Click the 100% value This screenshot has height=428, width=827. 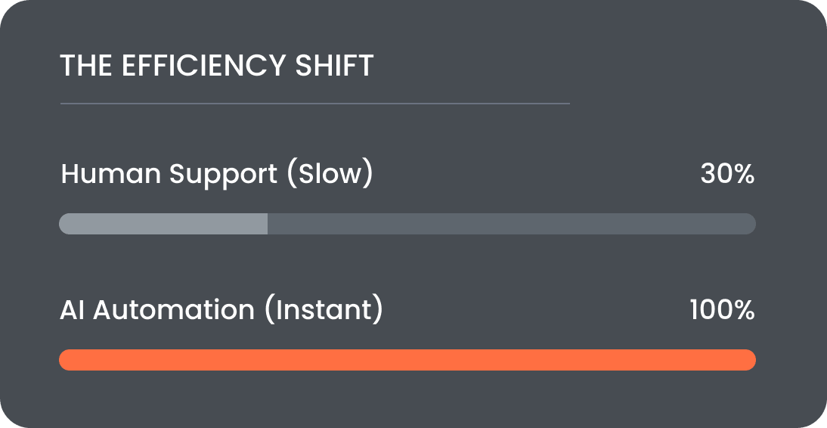click(x=722, y=310)
